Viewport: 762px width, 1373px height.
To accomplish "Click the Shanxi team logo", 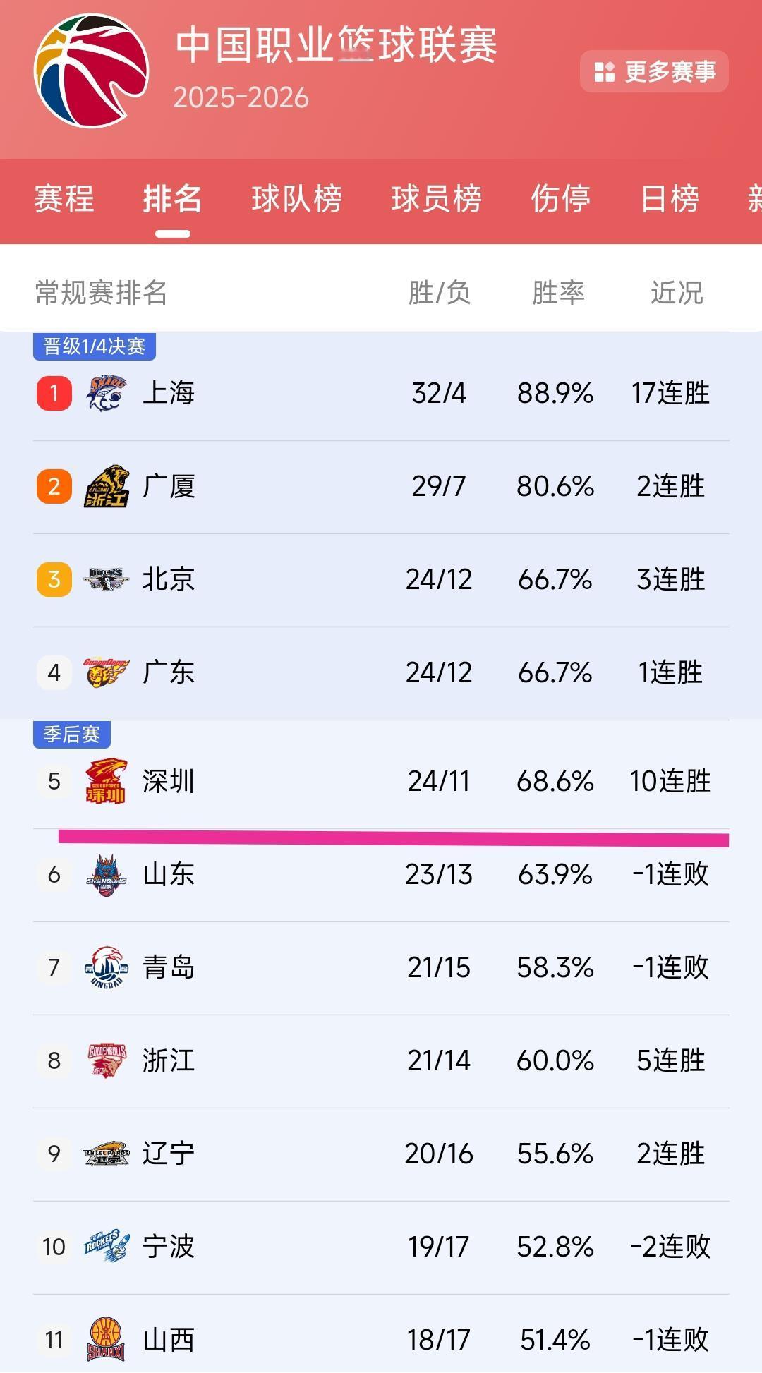I will [x=106, y=1339].
